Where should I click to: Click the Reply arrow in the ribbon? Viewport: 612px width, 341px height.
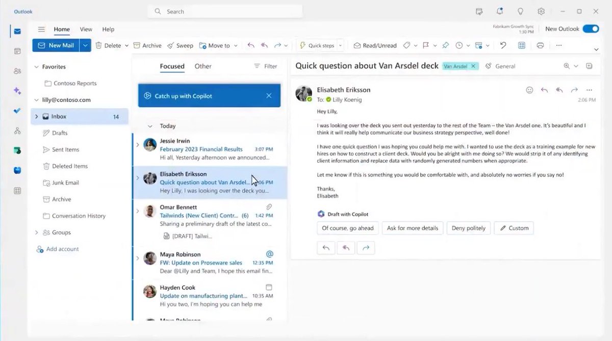(x=250, y=45)
